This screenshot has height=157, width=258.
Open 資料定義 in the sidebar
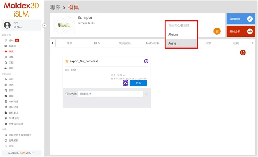pos(11,107)
